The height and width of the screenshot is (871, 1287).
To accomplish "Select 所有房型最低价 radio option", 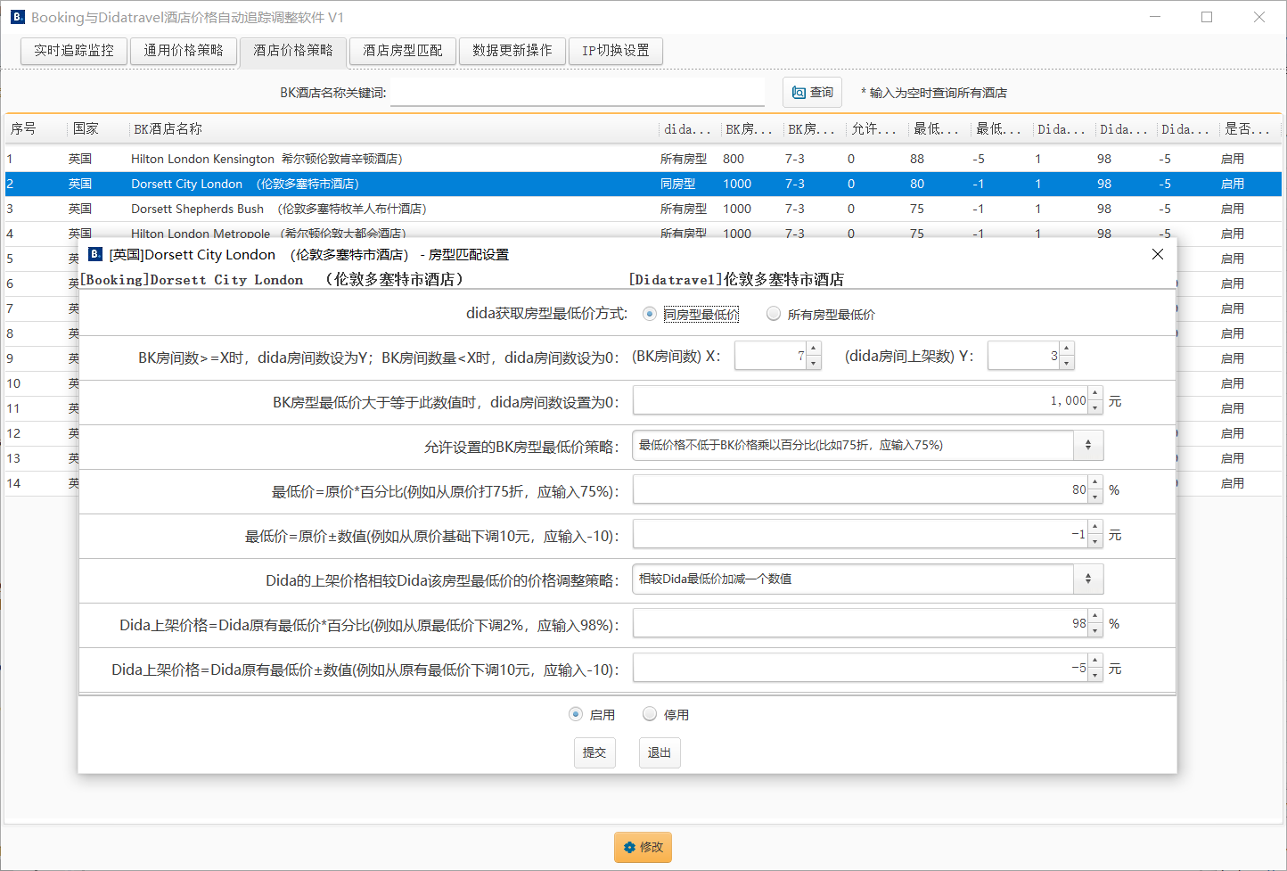I will point(774,314).
